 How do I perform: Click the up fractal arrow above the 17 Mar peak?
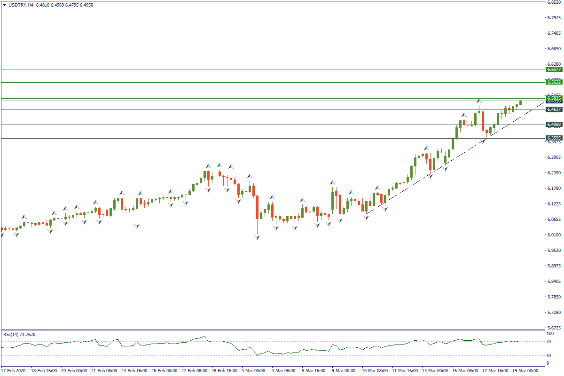[x=479, y=101]
